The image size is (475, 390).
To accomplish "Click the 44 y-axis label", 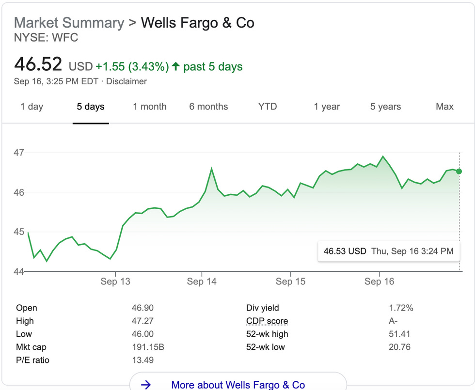I will (x=19, y=272).
